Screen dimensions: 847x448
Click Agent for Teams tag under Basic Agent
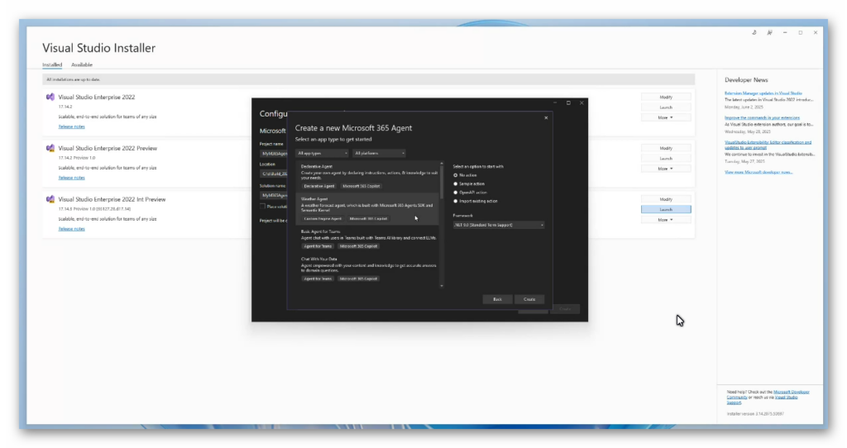pos(318,246)
